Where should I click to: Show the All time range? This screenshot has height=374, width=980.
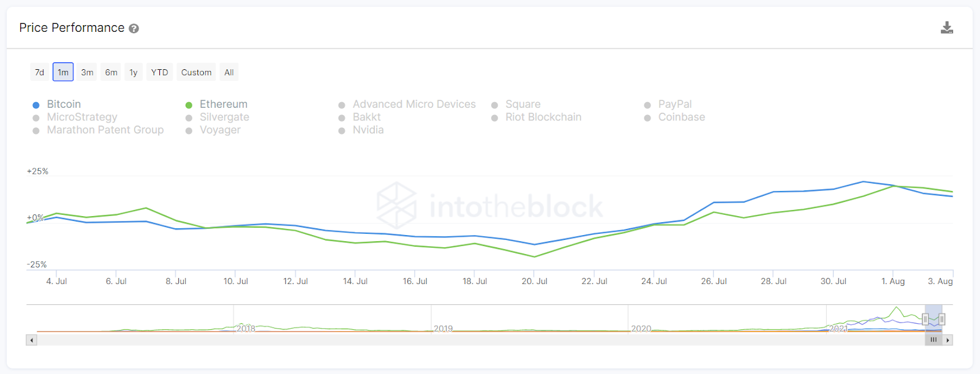pos(229,72)
